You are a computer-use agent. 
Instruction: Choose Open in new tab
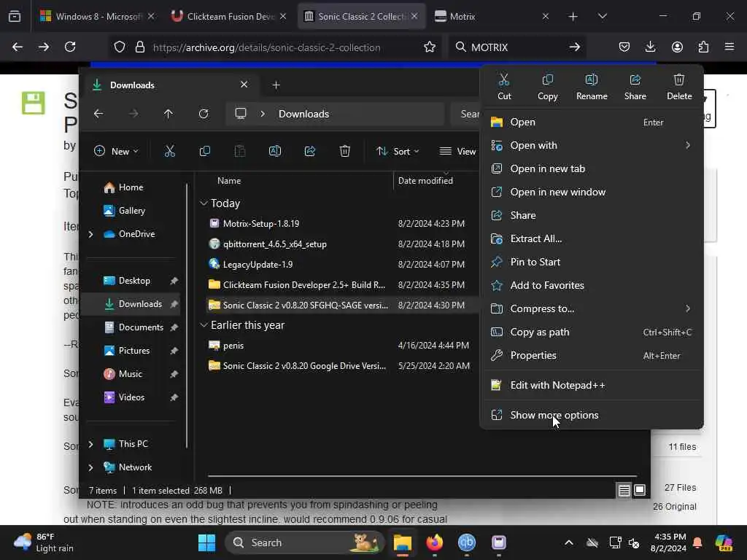[x=591, y=168]
